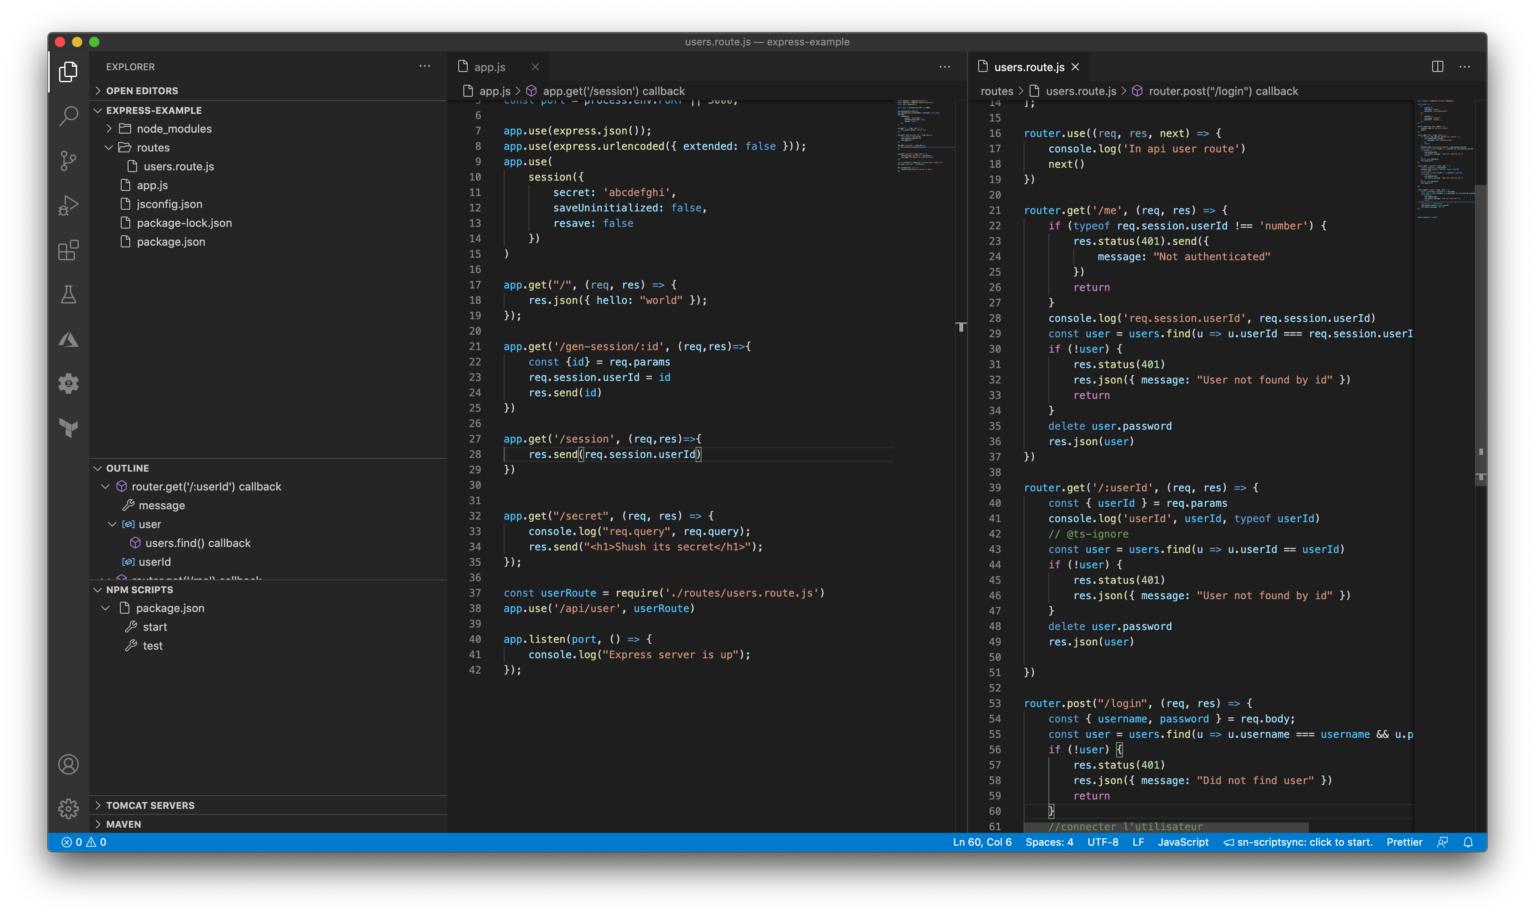1535x915 pixels.
Task: Open the editor more actions menu
Action: (x=1466, y=66)
